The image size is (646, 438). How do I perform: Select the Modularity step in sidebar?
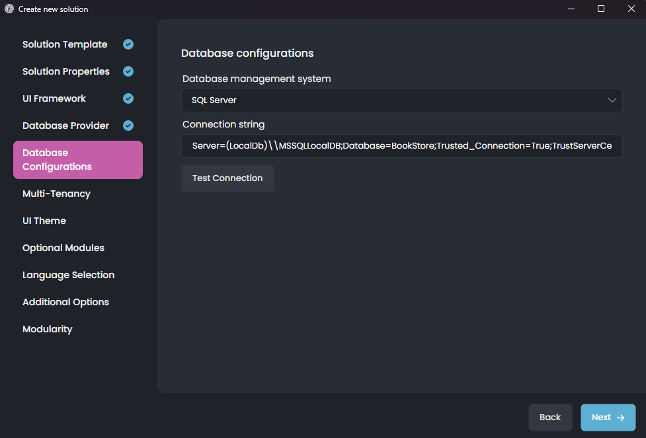pyautogui.click(x=47, y=328)
